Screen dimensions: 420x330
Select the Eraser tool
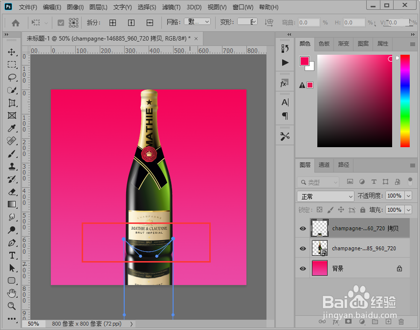pos(12,192)
